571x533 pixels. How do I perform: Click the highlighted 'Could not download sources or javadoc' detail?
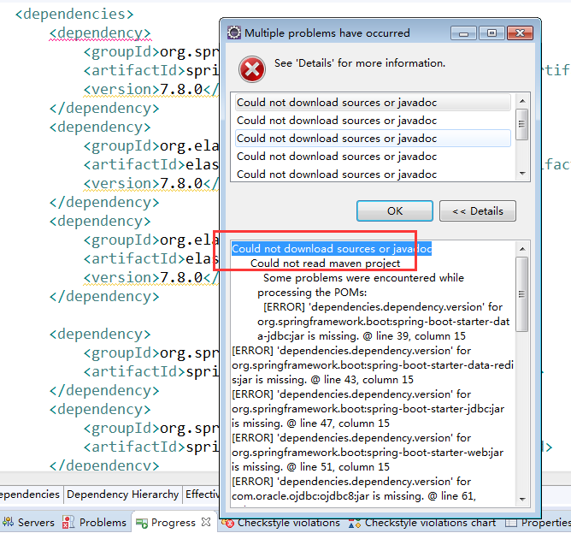pyautogui.click(x=332, y=249)
